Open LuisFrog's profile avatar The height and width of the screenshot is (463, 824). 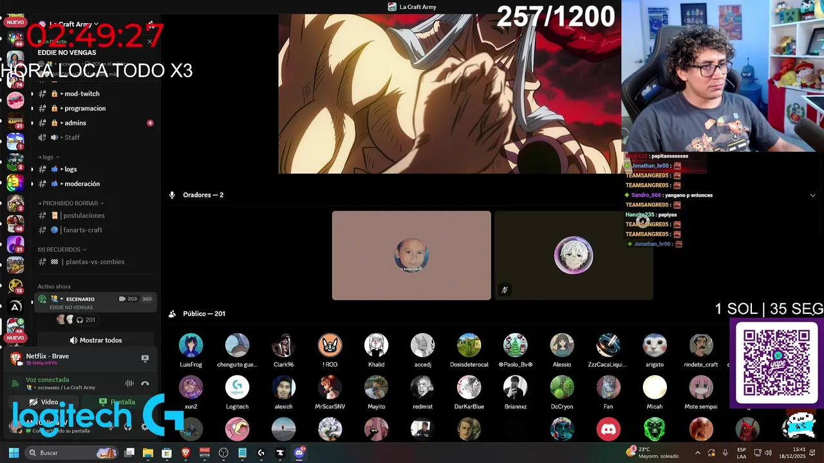(191, 345)
